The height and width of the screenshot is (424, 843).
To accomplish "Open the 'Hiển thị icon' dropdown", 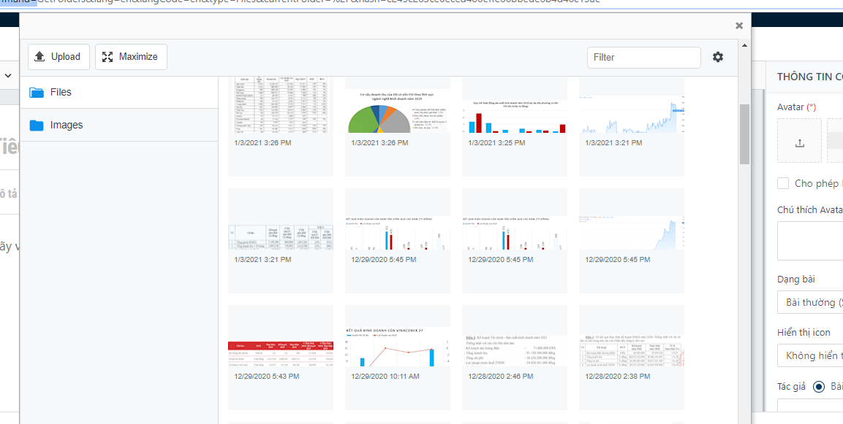I will tap(810, 355).
